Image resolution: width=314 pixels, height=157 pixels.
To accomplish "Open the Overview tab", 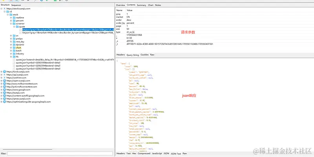I will 120,5.
